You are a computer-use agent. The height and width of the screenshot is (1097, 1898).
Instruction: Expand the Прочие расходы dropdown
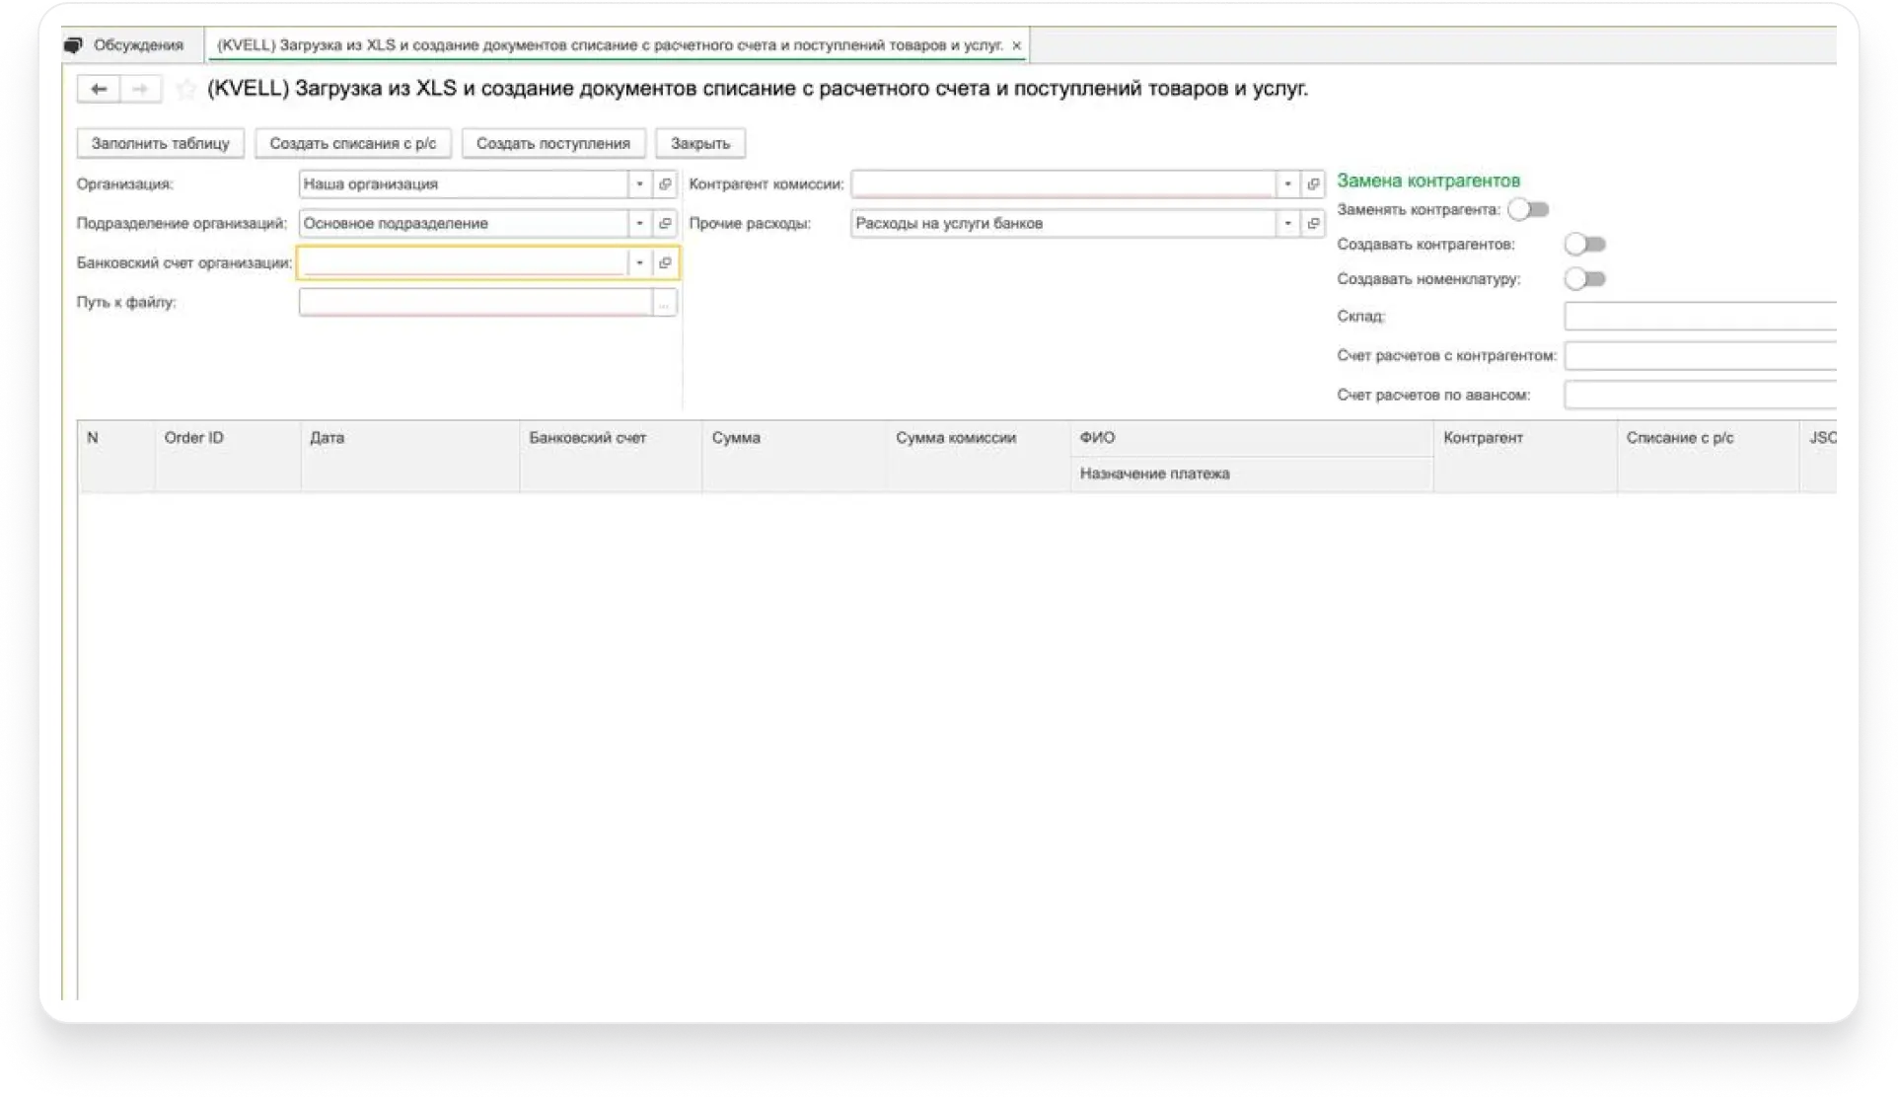(x=1287, y=224)
